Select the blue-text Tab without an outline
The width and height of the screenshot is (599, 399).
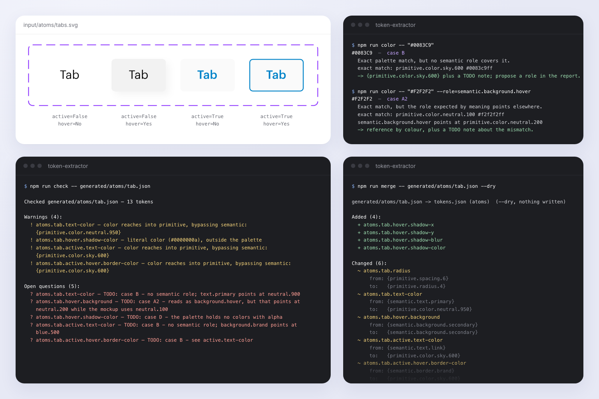207,75
